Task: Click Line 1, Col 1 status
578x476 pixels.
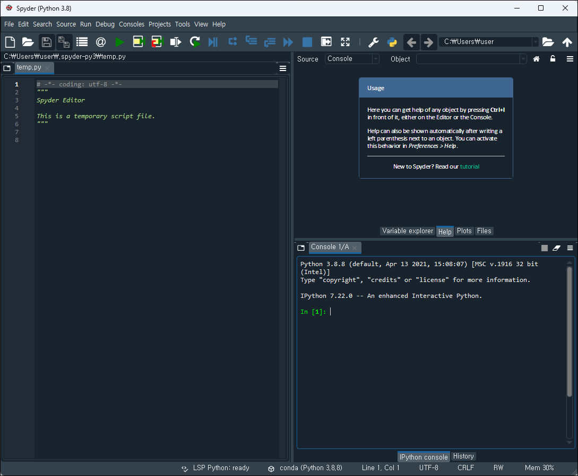Action: 381,468
